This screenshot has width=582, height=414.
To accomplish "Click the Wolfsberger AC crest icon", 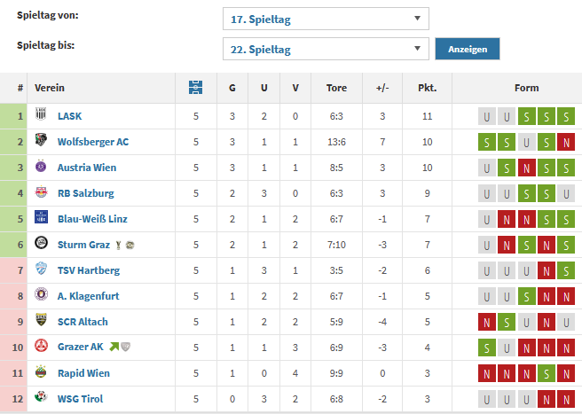I will pos(41,140).
